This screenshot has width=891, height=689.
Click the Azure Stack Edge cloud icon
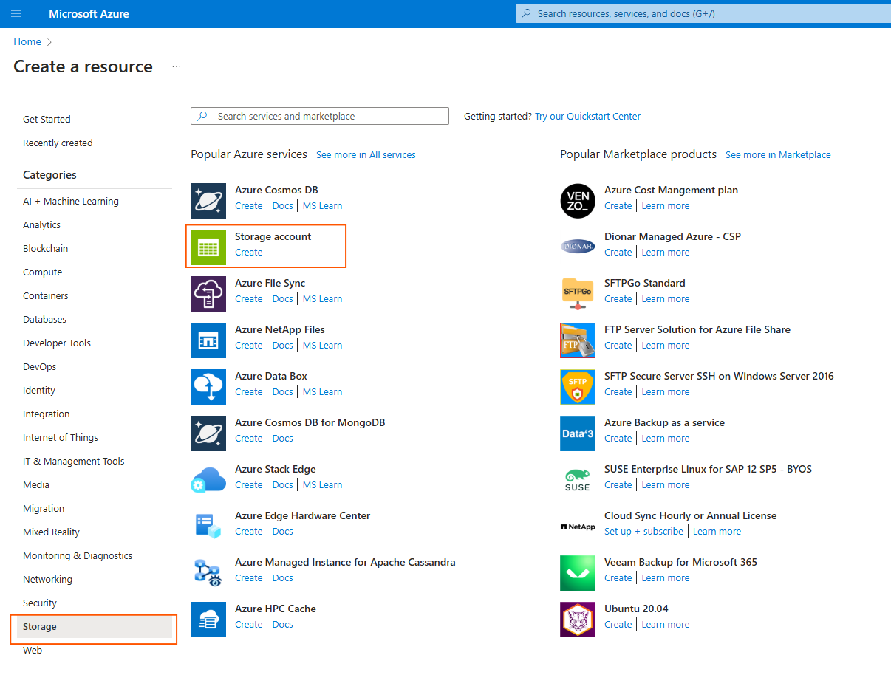[208, 480]
